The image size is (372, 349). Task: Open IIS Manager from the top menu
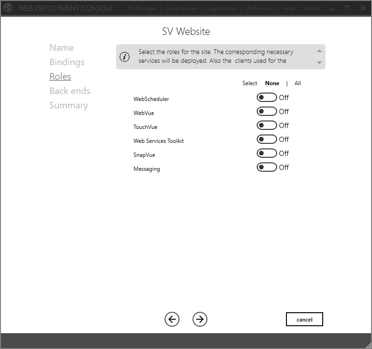[143, 8]
